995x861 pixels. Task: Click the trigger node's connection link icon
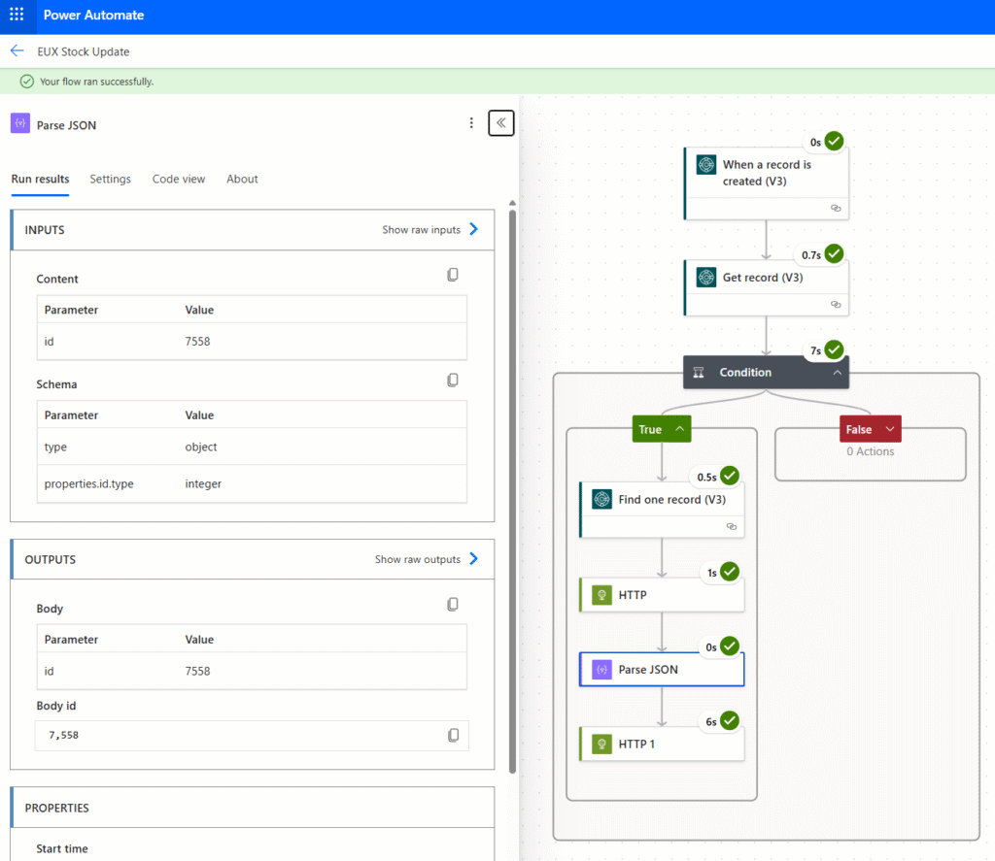836,208
